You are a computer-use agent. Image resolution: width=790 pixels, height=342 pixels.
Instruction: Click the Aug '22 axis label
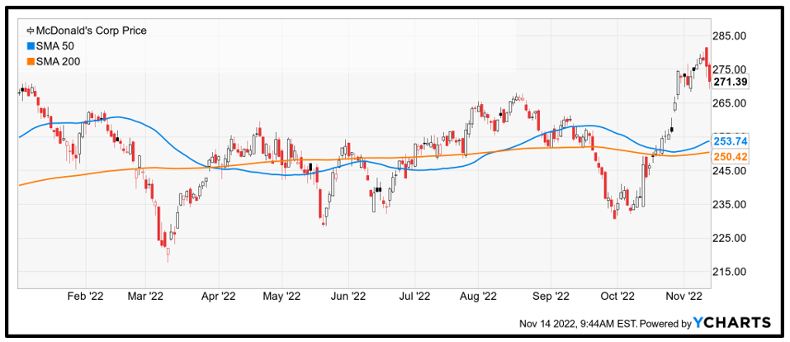pos(479,296)
